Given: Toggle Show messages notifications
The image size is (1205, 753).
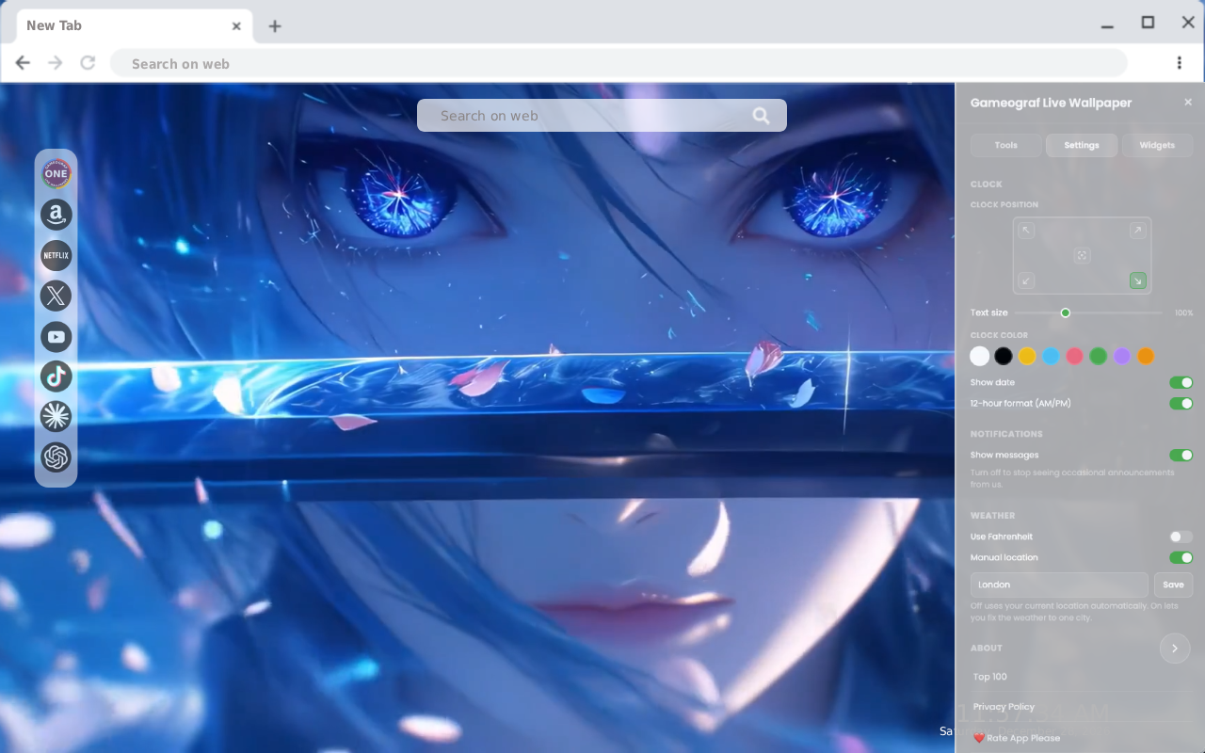Looking at the screenshot, I should pos(1181,455).
